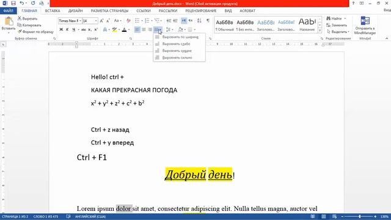Image resolution: width=391 pixels, height=220 pixels.
Task: Apply yellow text highlight color
Action: pyautogui.click(x=114, y=30)
